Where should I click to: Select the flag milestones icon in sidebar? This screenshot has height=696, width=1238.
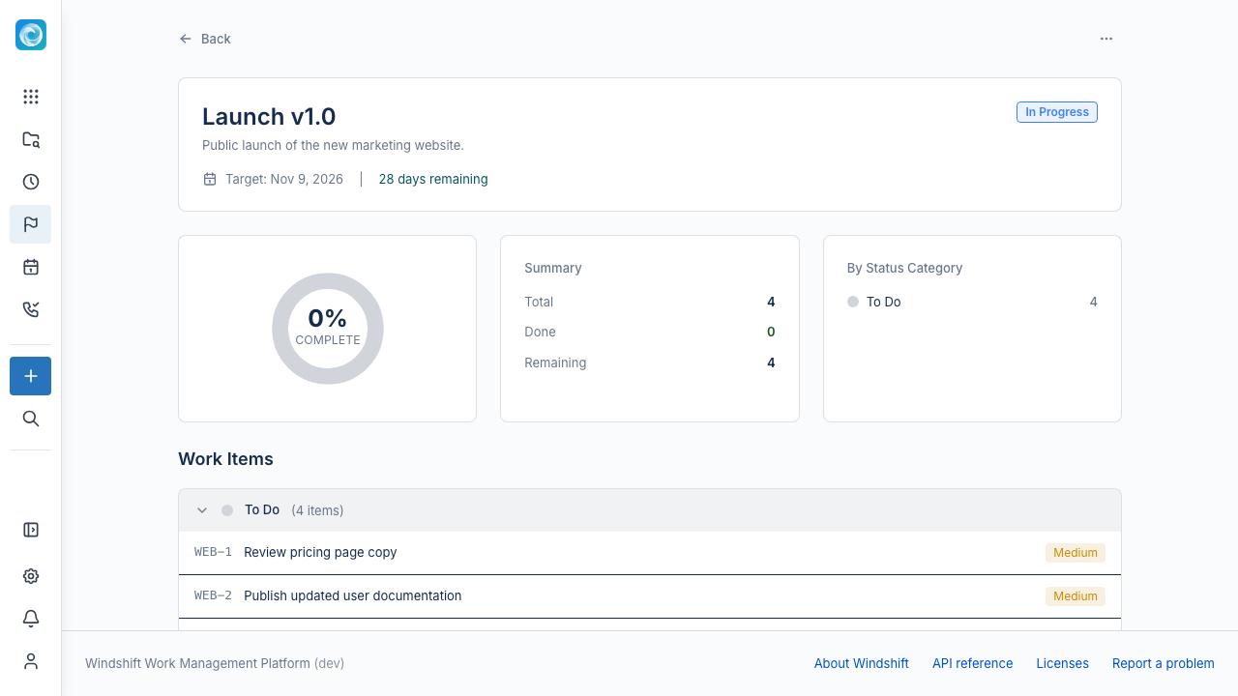[31, 224]
